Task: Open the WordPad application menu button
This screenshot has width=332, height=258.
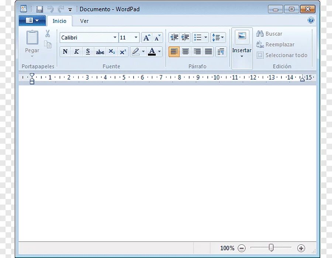Action: coord(32,21)
